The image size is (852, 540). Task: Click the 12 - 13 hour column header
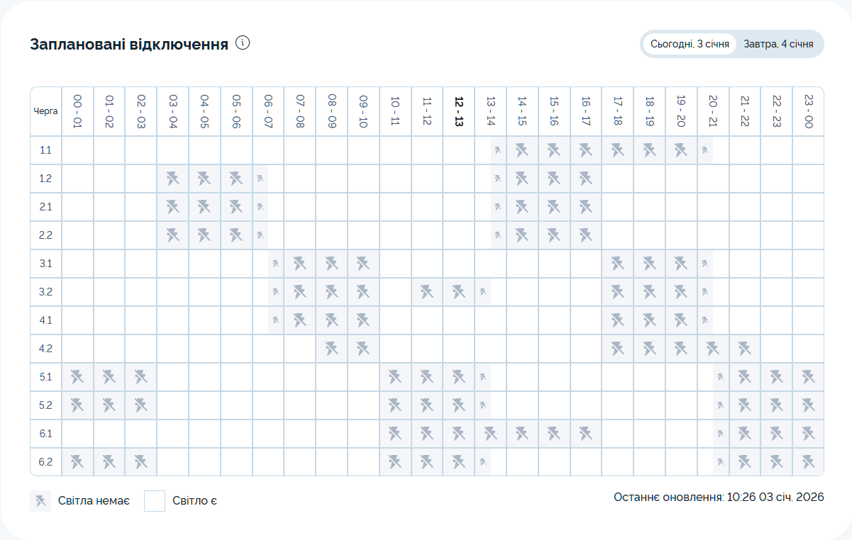[458, 111]
